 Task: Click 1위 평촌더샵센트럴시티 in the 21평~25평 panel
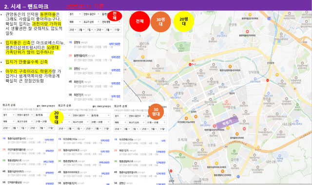click(x=28, y=140)
